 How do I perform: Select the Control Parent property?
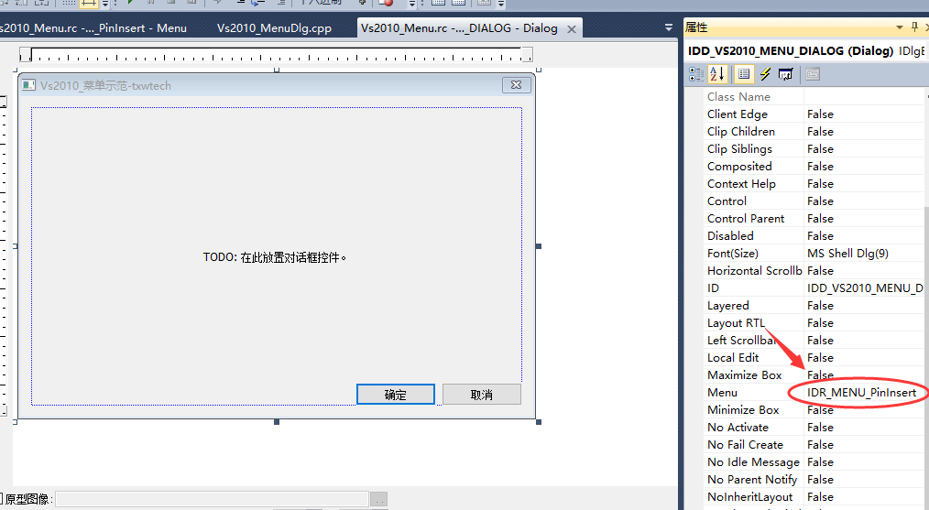pos(746,218)
